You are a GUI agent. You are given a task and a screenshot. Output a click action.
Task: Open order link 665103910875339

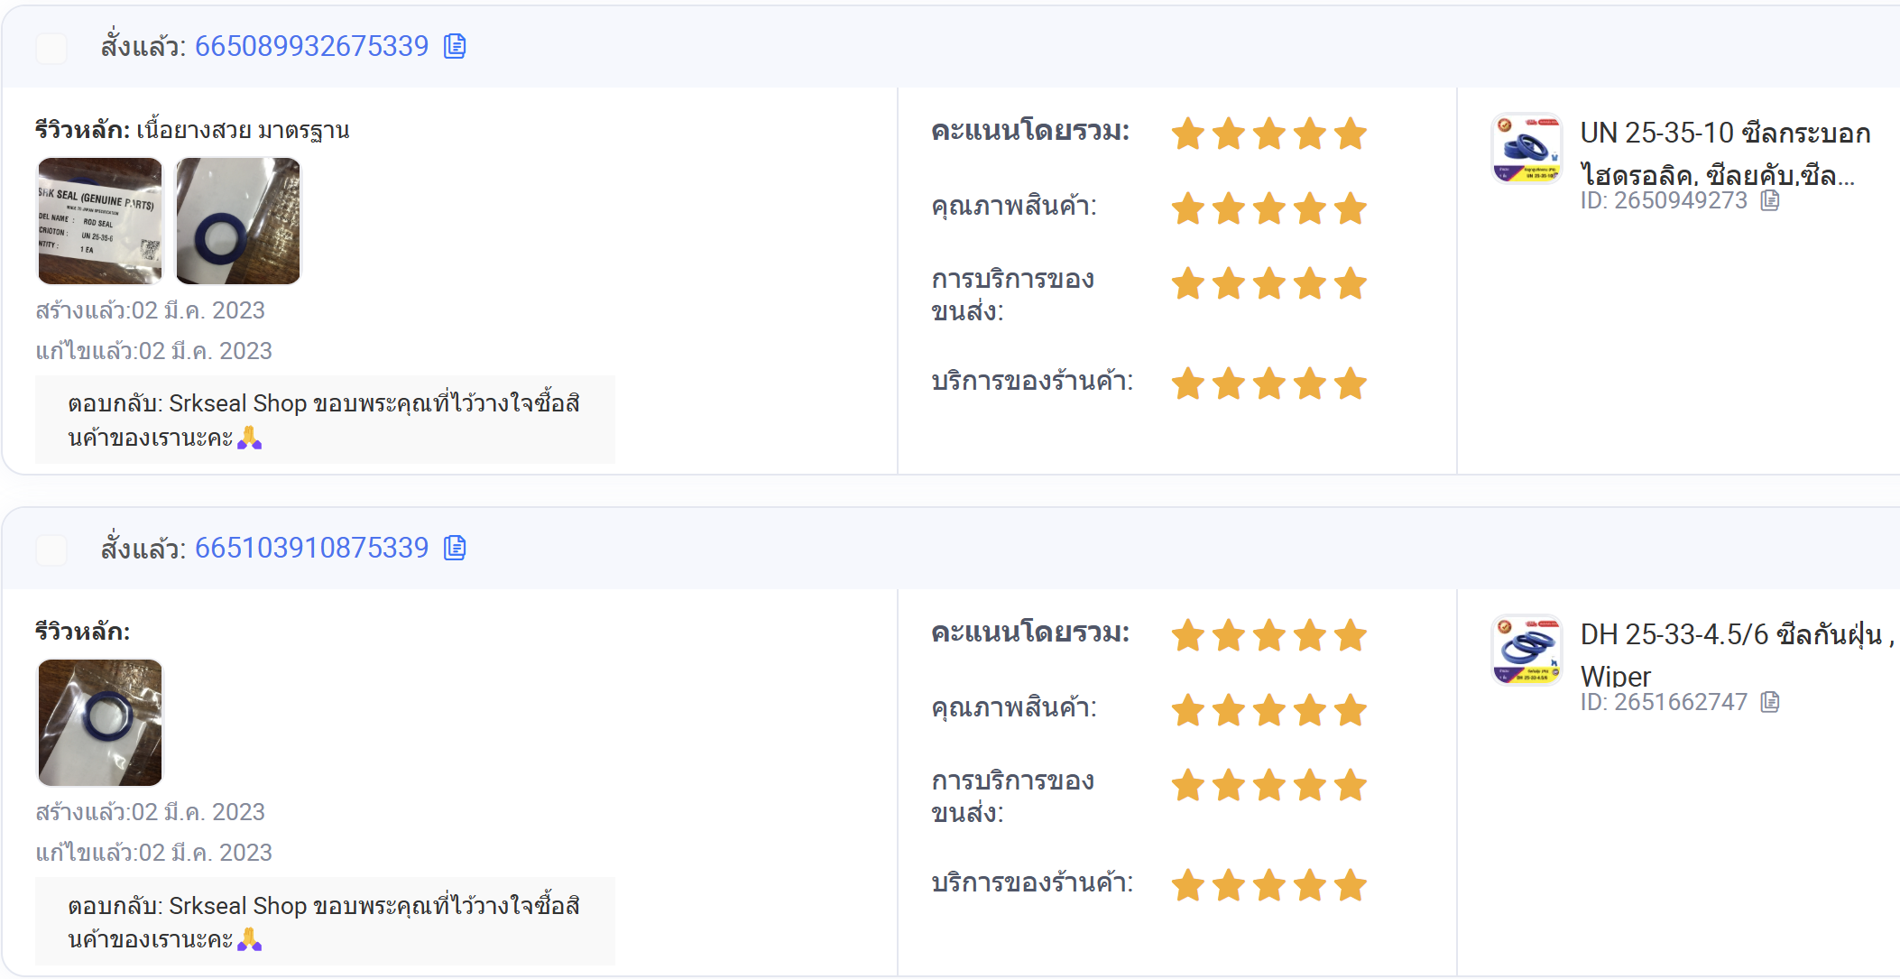pyautogui.click(x=311, y=548)
